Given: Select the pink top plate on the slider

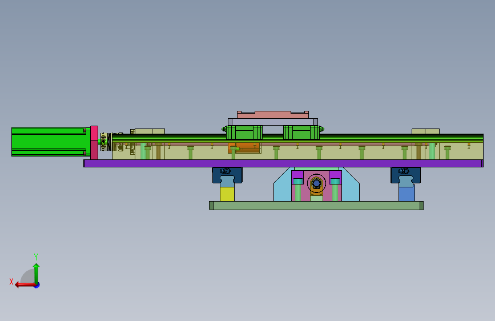Looking at the screenshot, I should (x=273, y=115).
